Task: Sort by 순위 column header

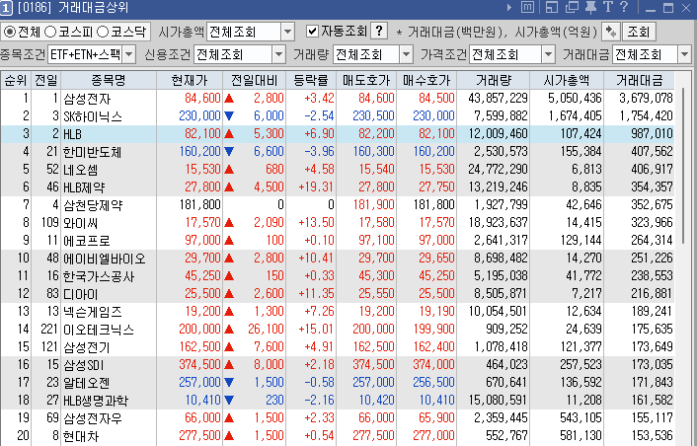Action: [16, 80]
